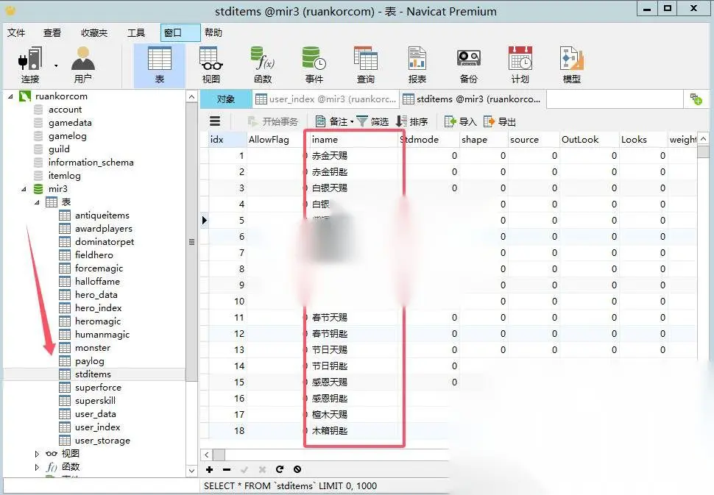Click the data grid scrollbar up arrow
Viewport: 714px width, 495px height.
coord(703,139)
